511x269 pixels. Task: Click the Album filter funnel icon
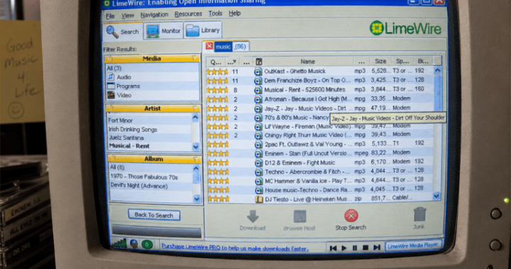196,159
